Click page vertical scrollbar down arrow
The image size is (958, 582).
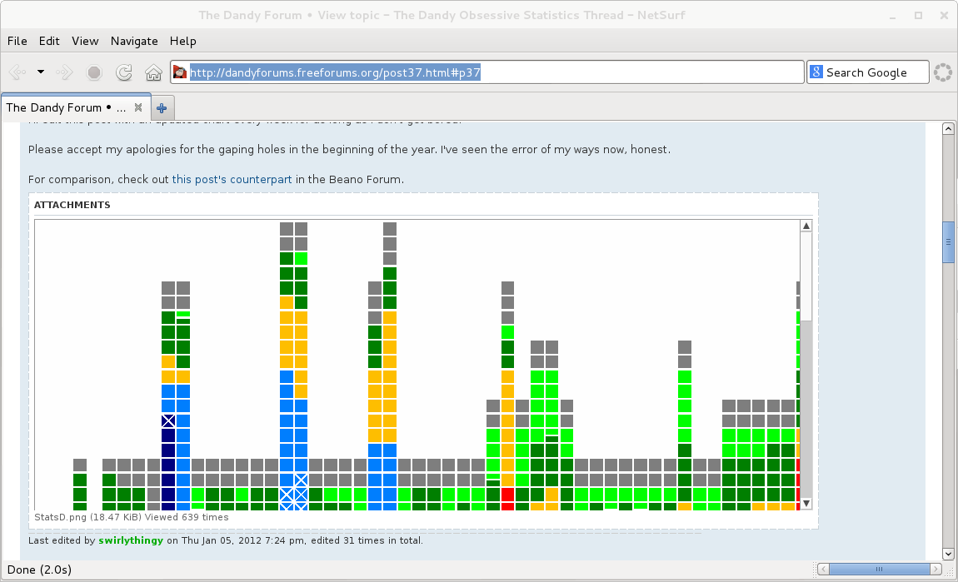coord(948,554)
